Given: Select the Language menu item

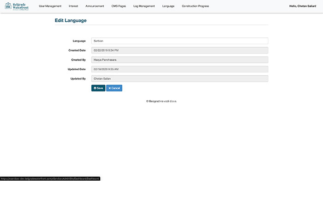Looking at the screenshot, I should point(168,6).
